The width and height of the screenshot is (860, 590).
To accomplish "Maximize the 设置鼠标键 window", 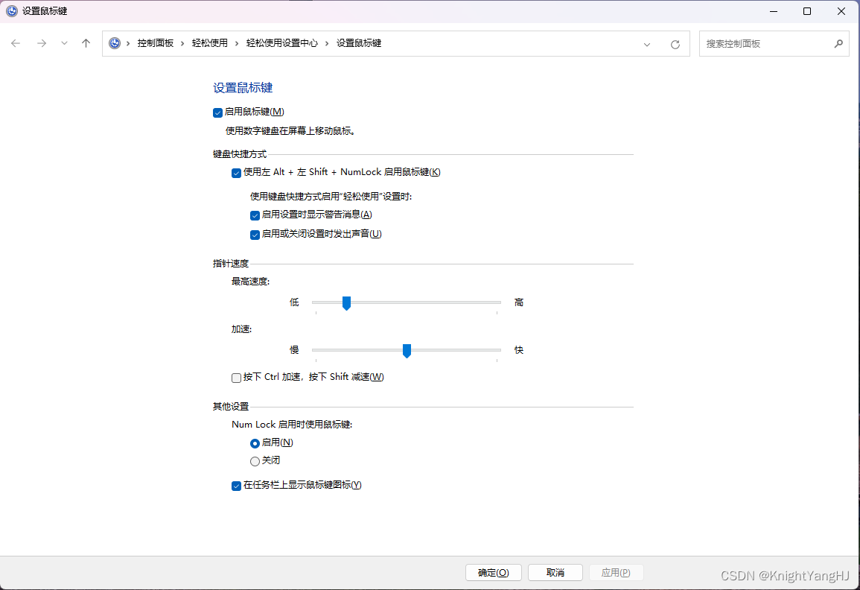I will pos(807,11).
